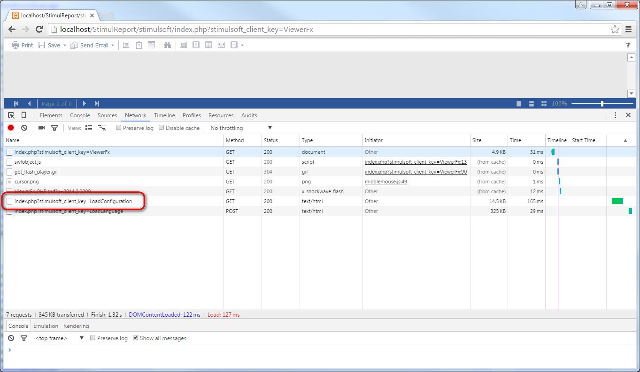Image resolution: width=640 pixels, height=372 pixels.
Task: Go to last page in viewer
Action: coord(97,104)
